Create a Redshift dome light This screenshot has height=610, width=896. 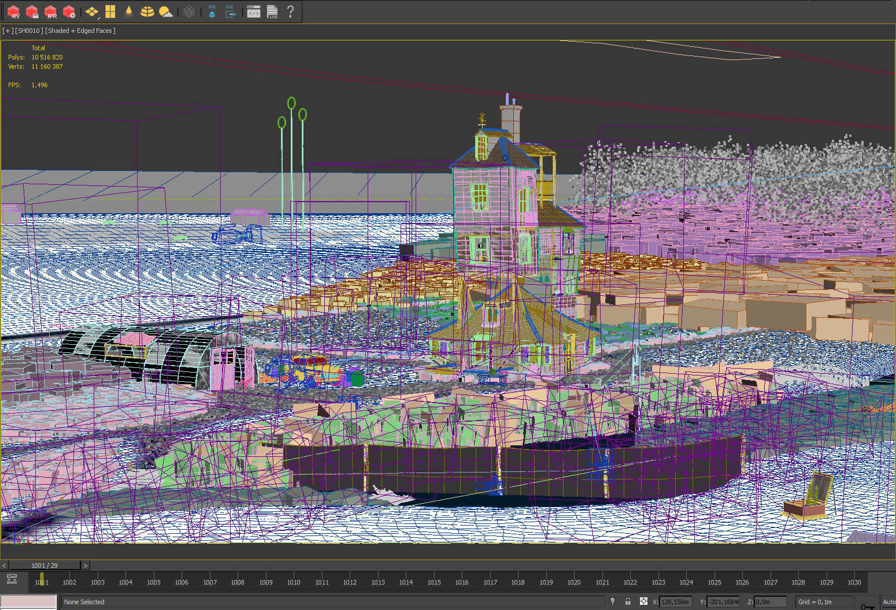coord(147,12)
